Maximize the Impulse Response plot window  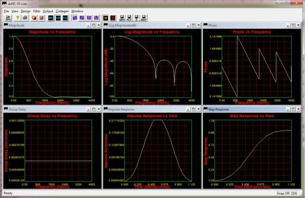(193, 109)
